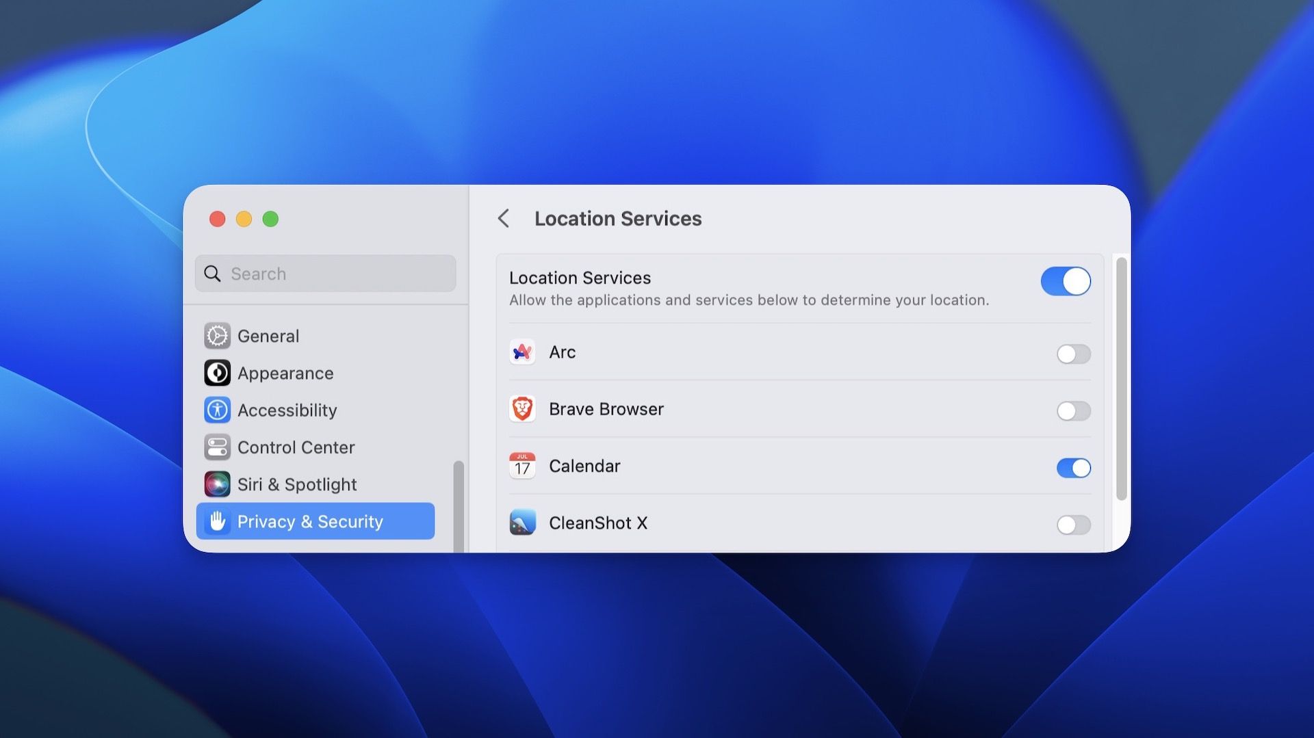Select the Appearance icon in sidebar

[217, 373]
